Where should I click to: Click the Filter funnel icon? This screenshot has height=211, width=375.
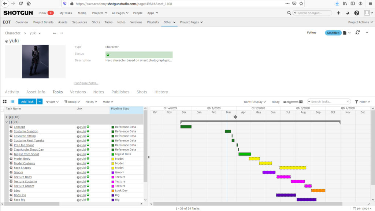[x=357, y=102]
